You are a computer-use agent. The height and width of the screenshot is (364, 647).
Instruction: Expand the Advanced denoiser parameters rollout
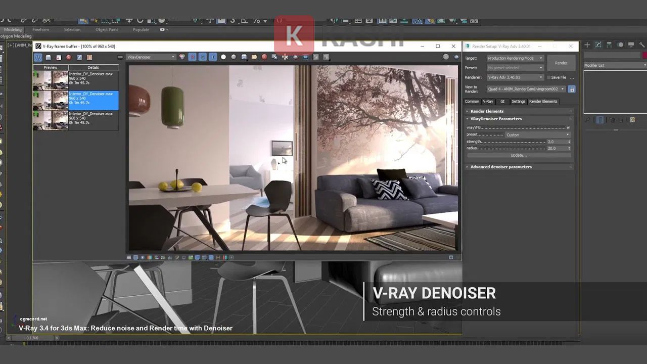point(500,166)
